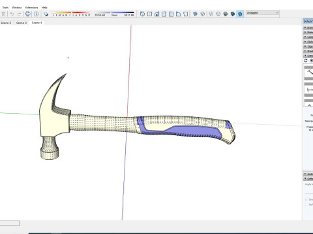313x234 pixels.
Task: Expand the Materials tray panel
Action: 308,32
